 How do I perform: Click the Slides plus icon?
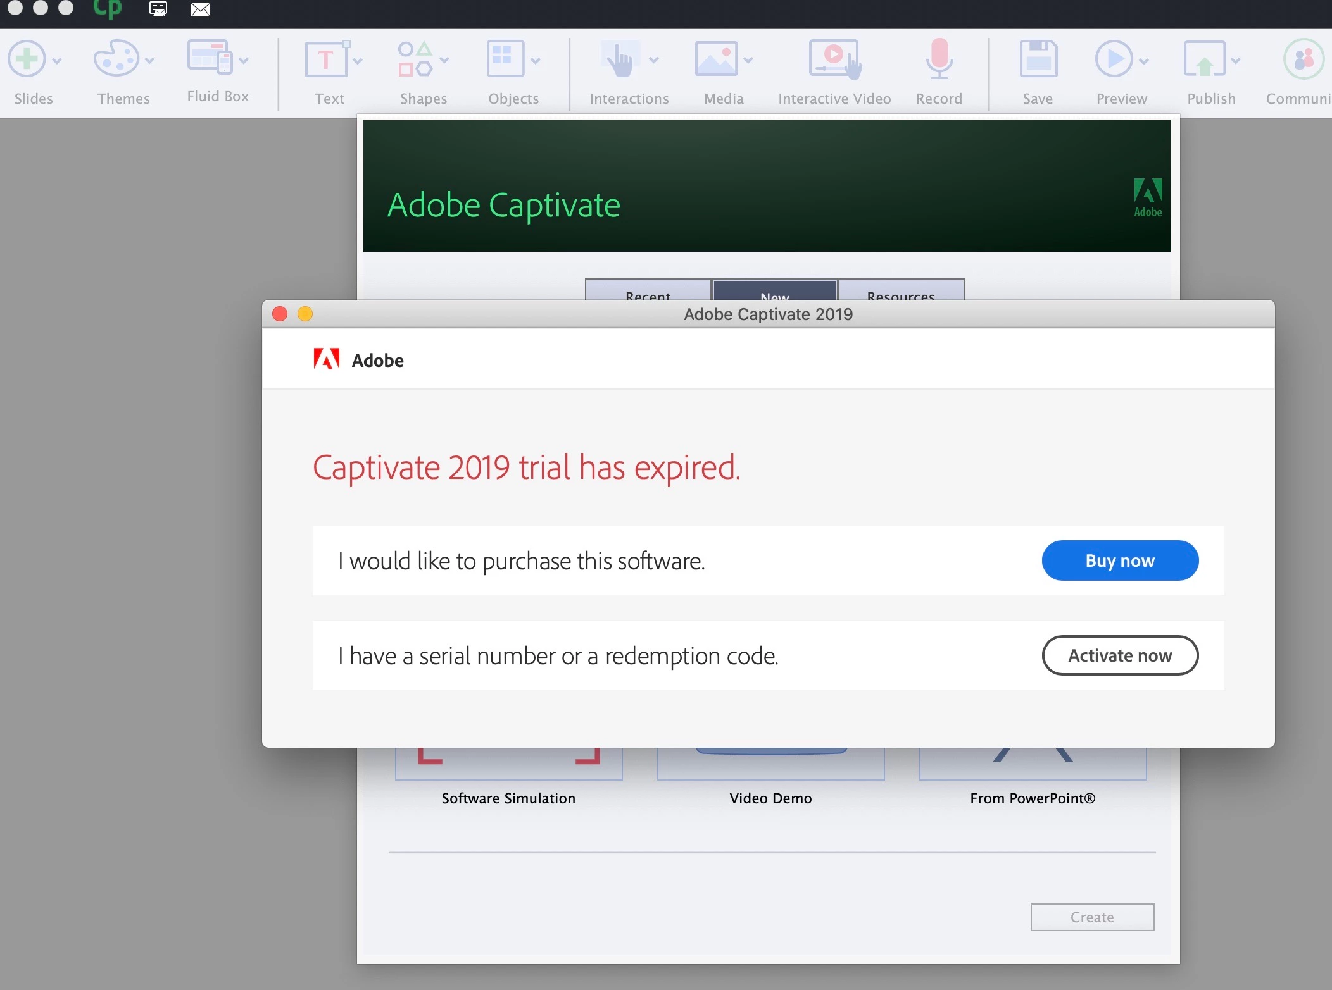pyautogui.click(x=27, y=59)
